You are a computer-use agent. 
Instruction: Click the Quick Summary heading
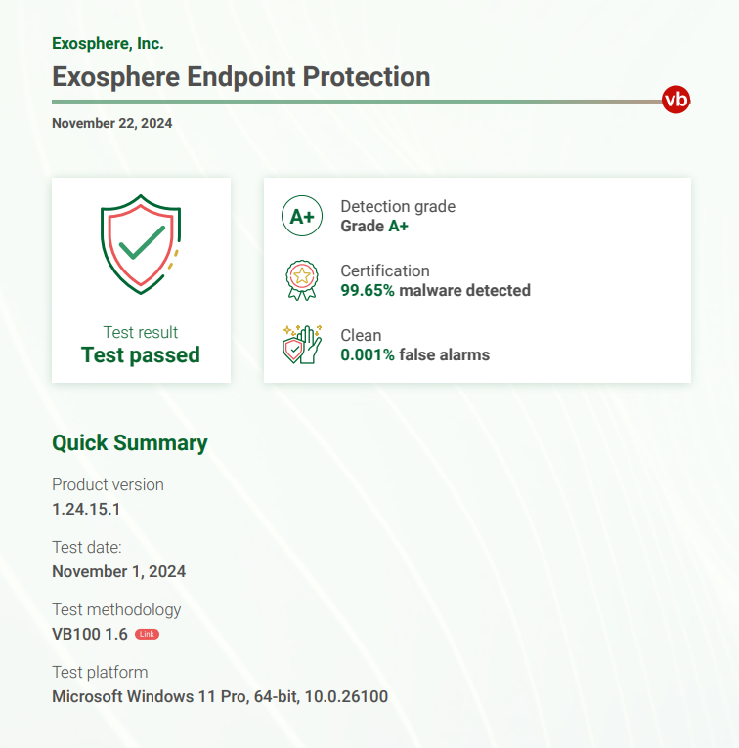pyautogui.click(x=130, y=442)
